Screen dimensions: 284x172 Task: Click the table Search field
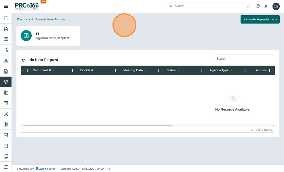(245, 59)
